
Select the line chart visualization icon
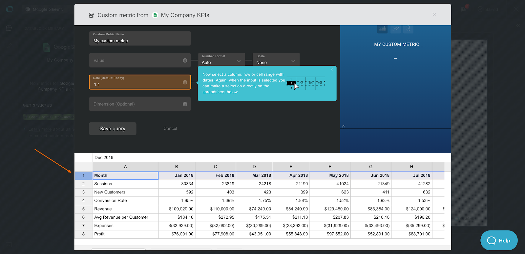pos(395,29)
